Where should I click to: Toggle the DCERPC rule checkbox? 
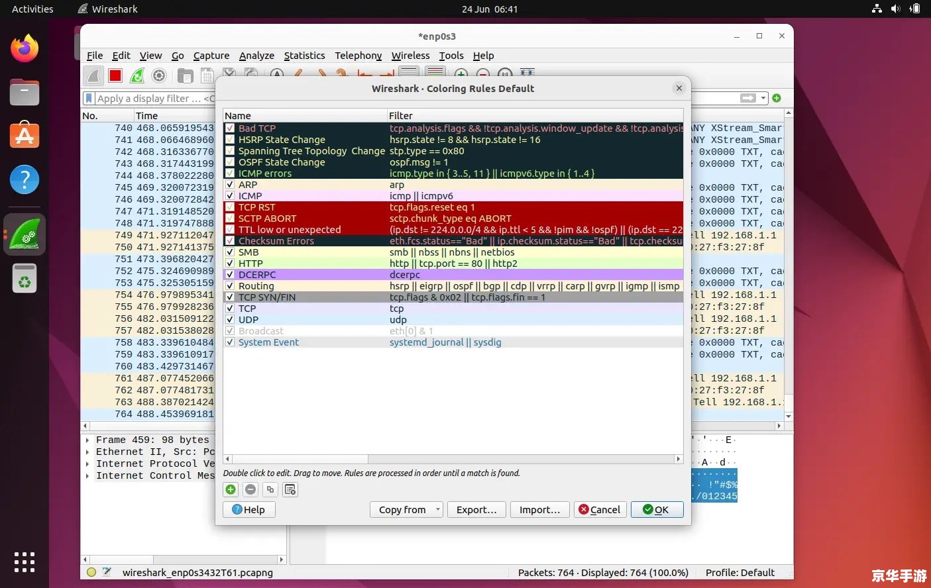click(230, 275)
